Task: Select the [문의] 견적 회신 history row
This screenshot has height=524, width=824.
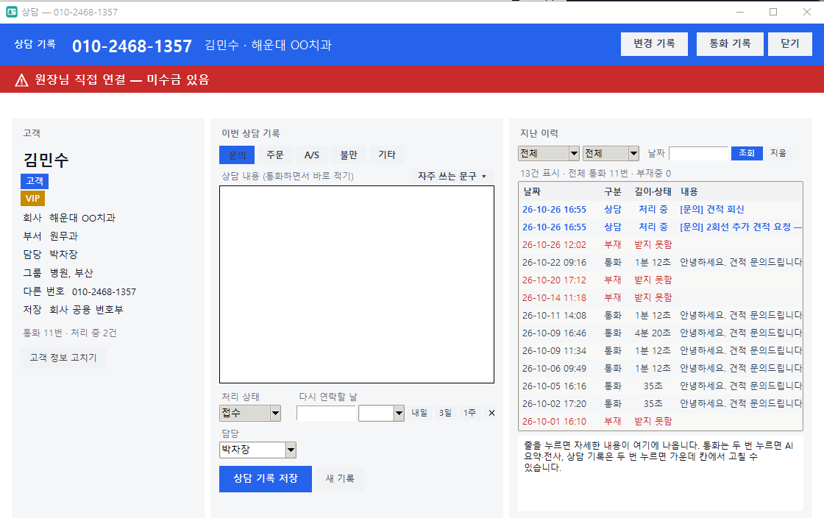Action: click(661, 210)
